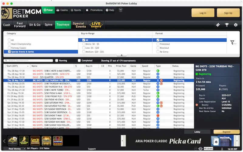The height and width of the screenshot is (152, 243).
Task: Click bounty icon in Thursday 40-Stack row
Action: [x=161, y=84]
